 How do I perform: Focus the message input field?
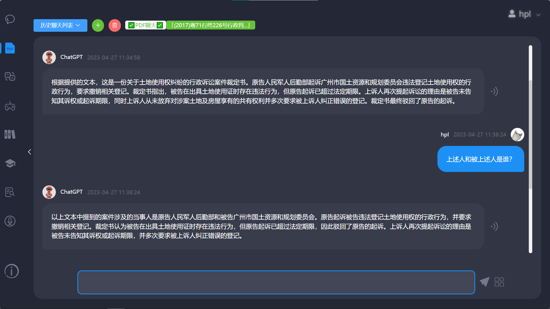click(276, 282)
